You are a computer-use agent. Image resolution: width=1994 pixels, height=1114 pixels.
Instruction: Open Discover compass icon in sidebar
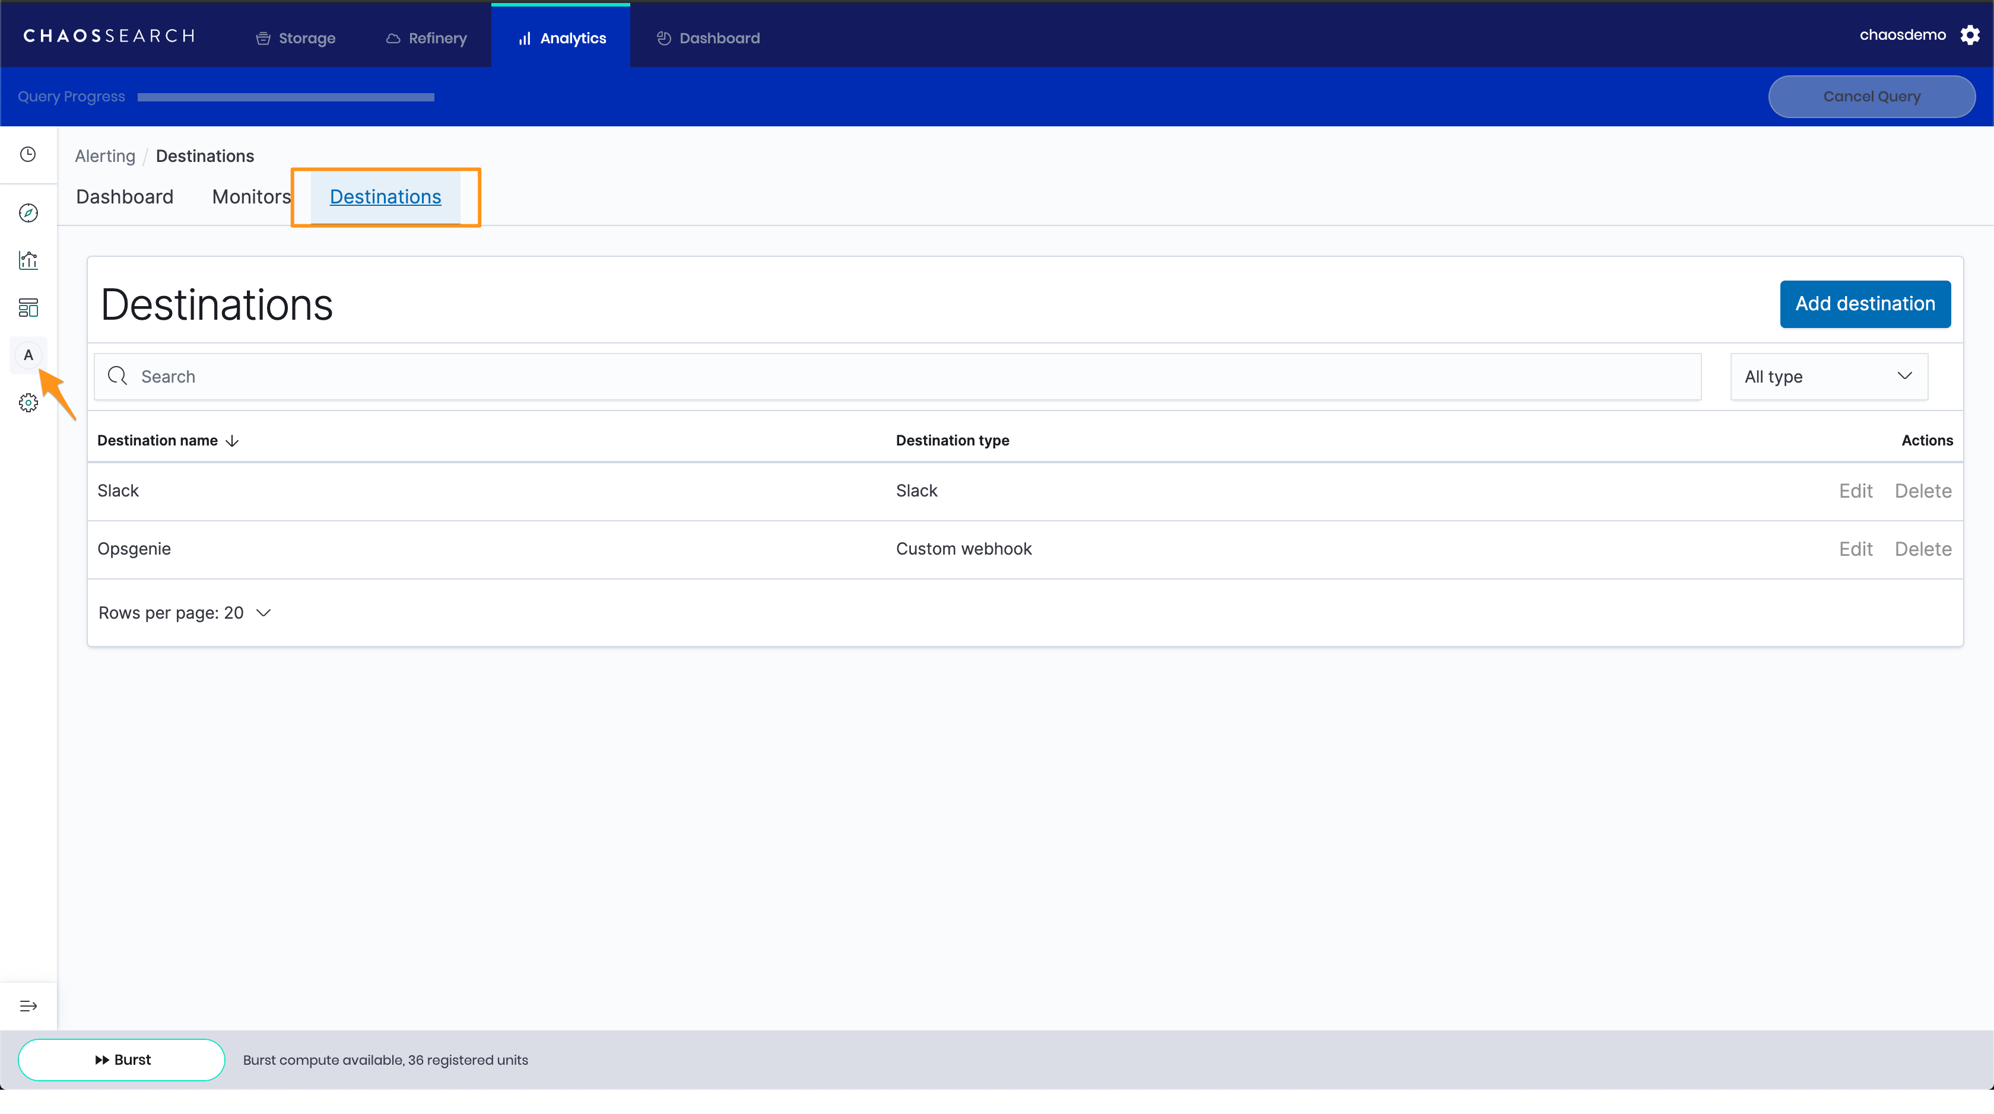click(28, 213)
